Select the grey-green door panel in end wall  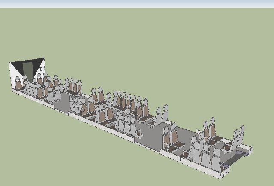coord(28,70)
